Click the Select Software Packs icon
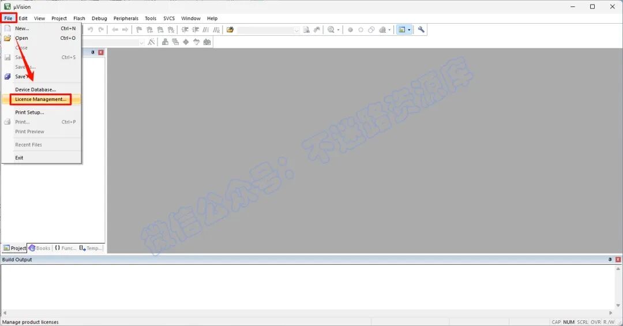The image size is (623, 326). [x=196, y=42]
